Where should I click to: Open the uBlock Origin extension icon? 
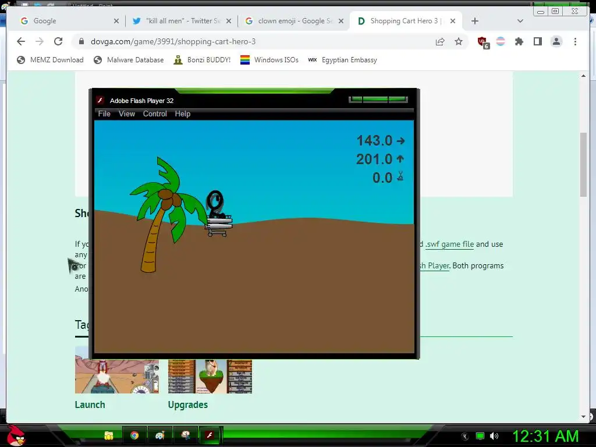click(x=483, y=42)
